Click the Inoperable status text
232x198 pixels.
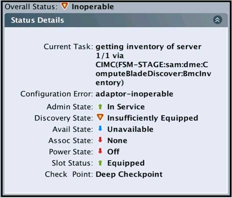tap(93, 7)
